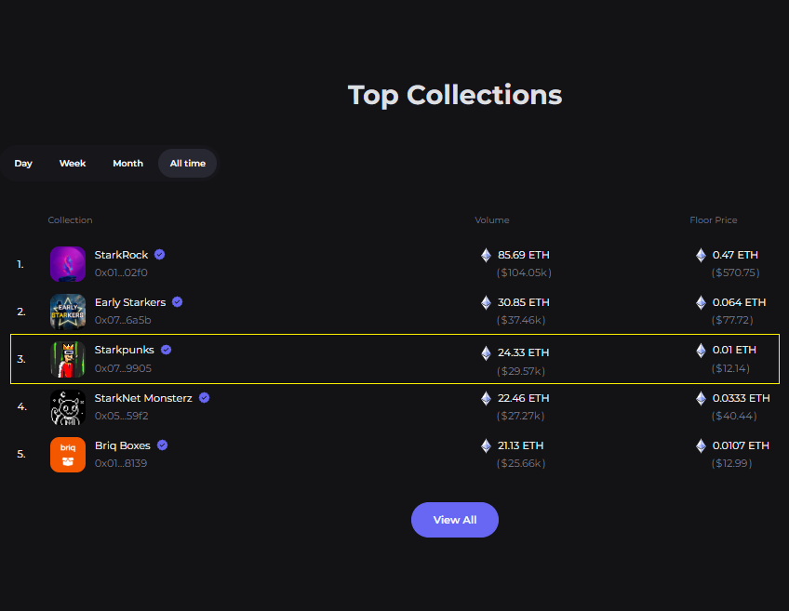Select the All time tab
Image resolution: width=789 pixels, height=611 pixels.
point(188,164)
